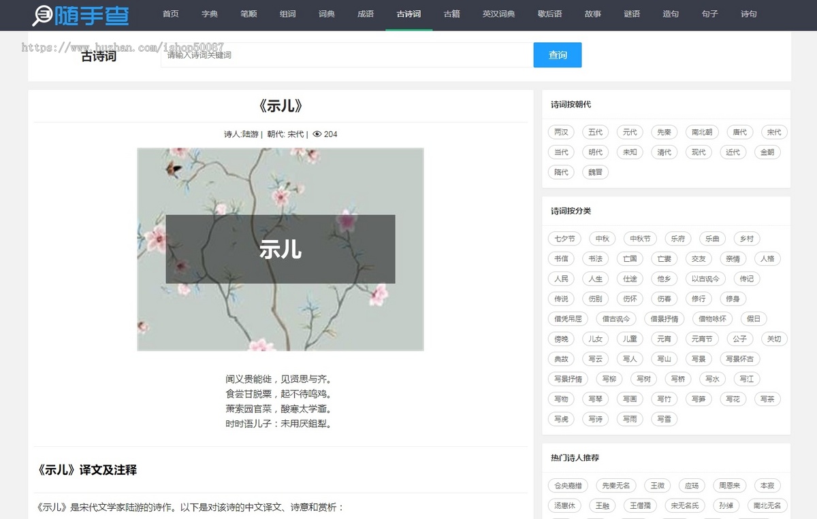Open the 词典 navigation item
817x519 pixels.
(327, 14)
